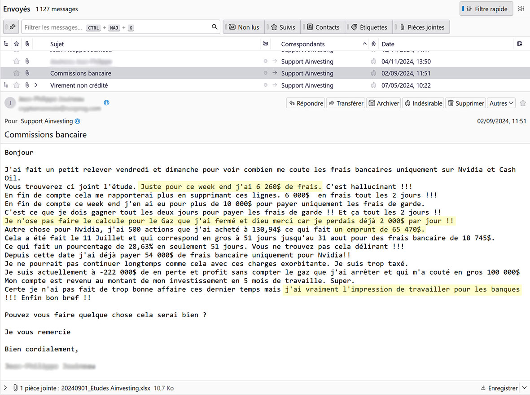Image resolution: width=530 pixels, height=395 pixels.
Task: Click the thread column icon in the header
Action: [x=6, y=44]
